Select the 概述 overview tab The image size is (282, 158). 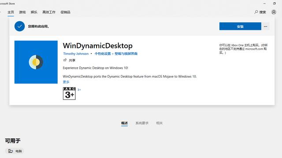point(124,123)
